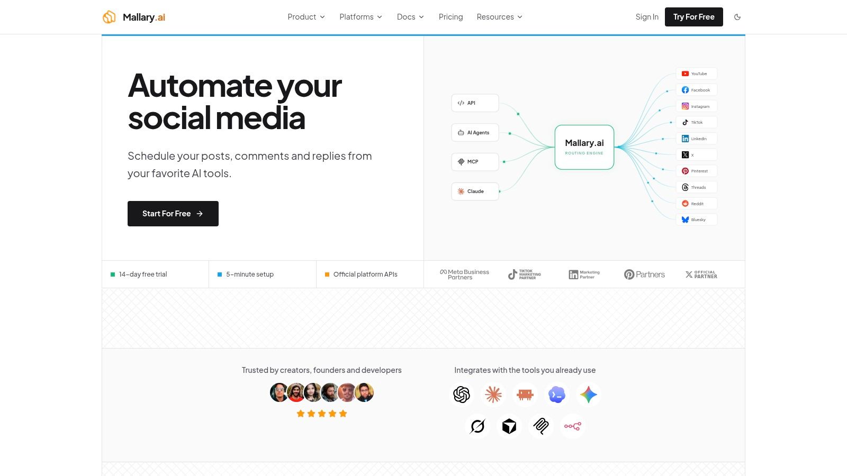Click the Pinterest Partners badge

tap(644, 274)
